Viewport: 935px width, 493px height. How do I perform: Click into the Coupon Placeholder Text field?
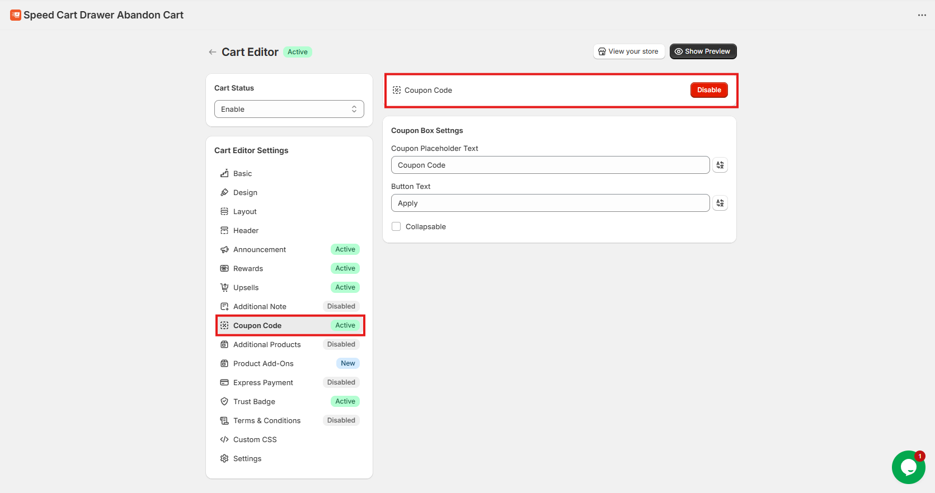550,165
